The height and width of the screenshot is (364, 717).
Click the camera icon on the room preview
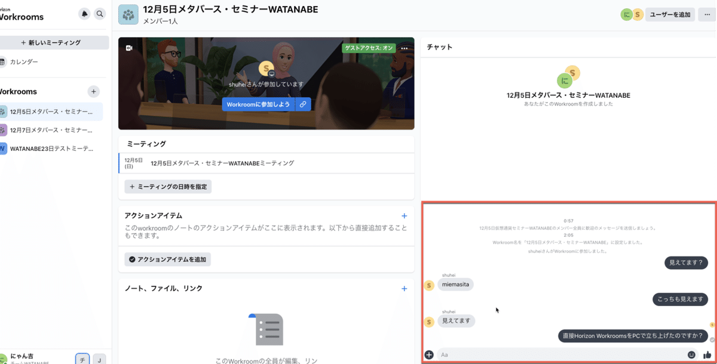coord(128,48)
